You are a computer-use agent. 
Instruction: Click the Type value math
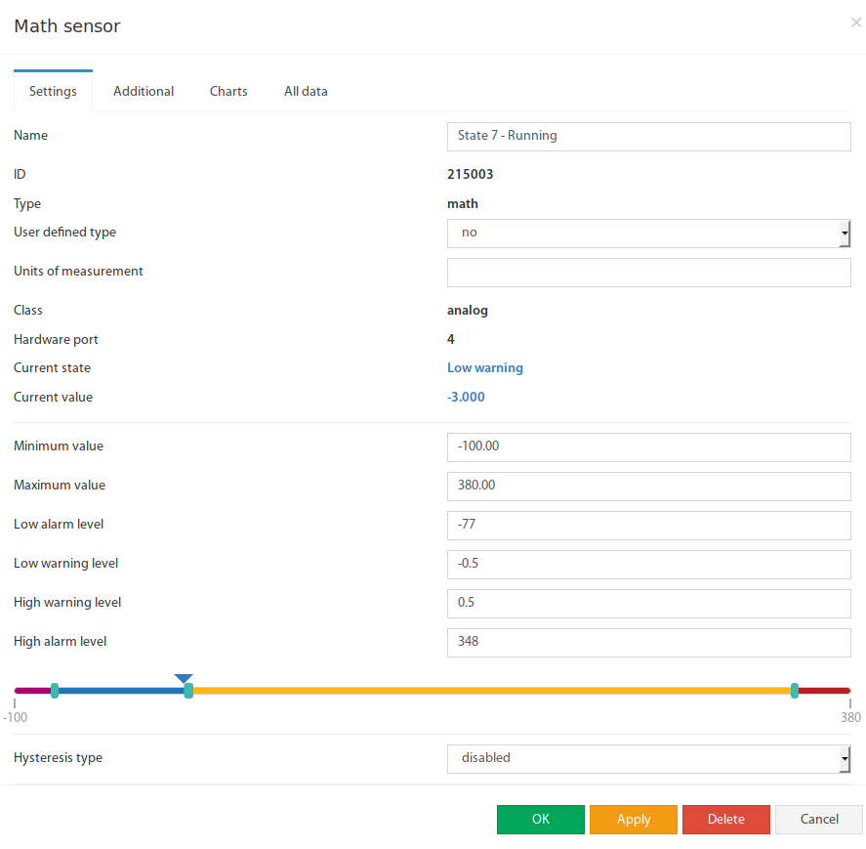pyautogui.click(x=463, y=204)
